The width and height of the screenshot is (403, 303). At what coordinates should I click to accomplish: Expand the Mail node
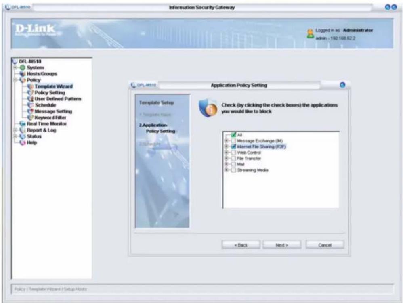coord(227,164)
